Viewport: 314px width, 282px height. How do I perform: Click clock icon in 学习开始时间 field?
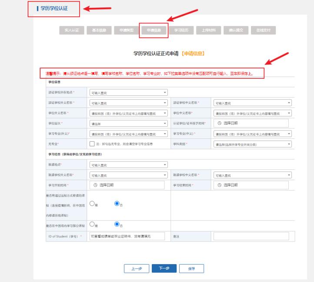click(x=96, y=185)
